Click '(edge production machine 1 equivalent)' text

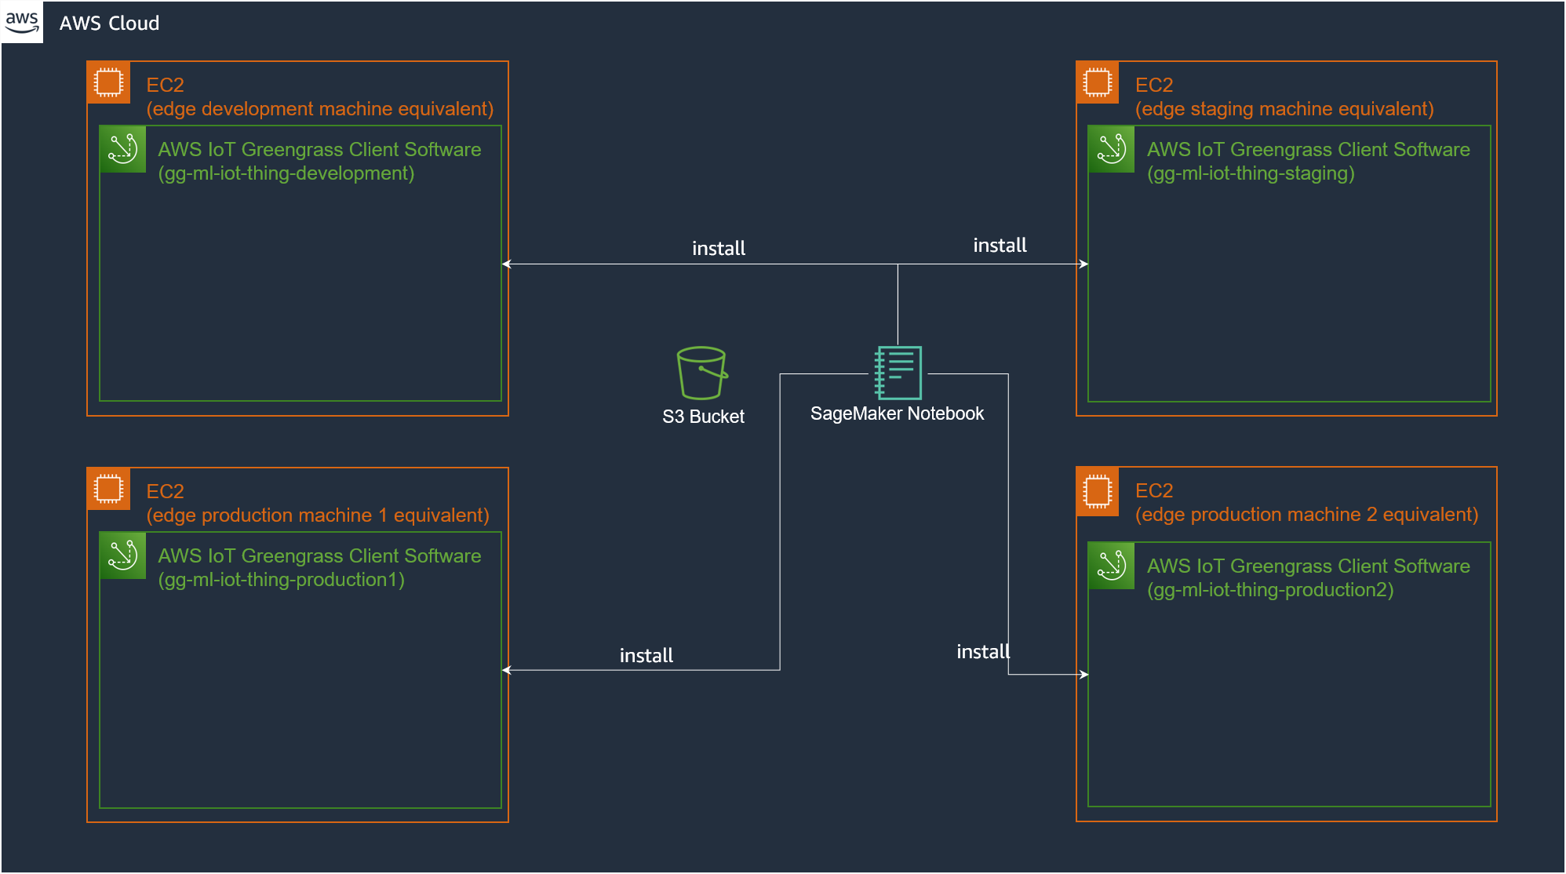pyautogui.click(x=318, y=515)
